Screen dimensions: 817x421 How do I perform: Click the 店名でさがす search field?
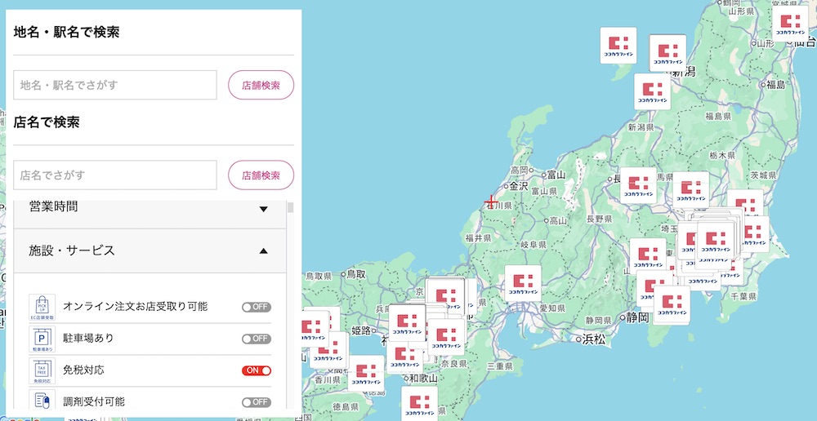[114, 175]
